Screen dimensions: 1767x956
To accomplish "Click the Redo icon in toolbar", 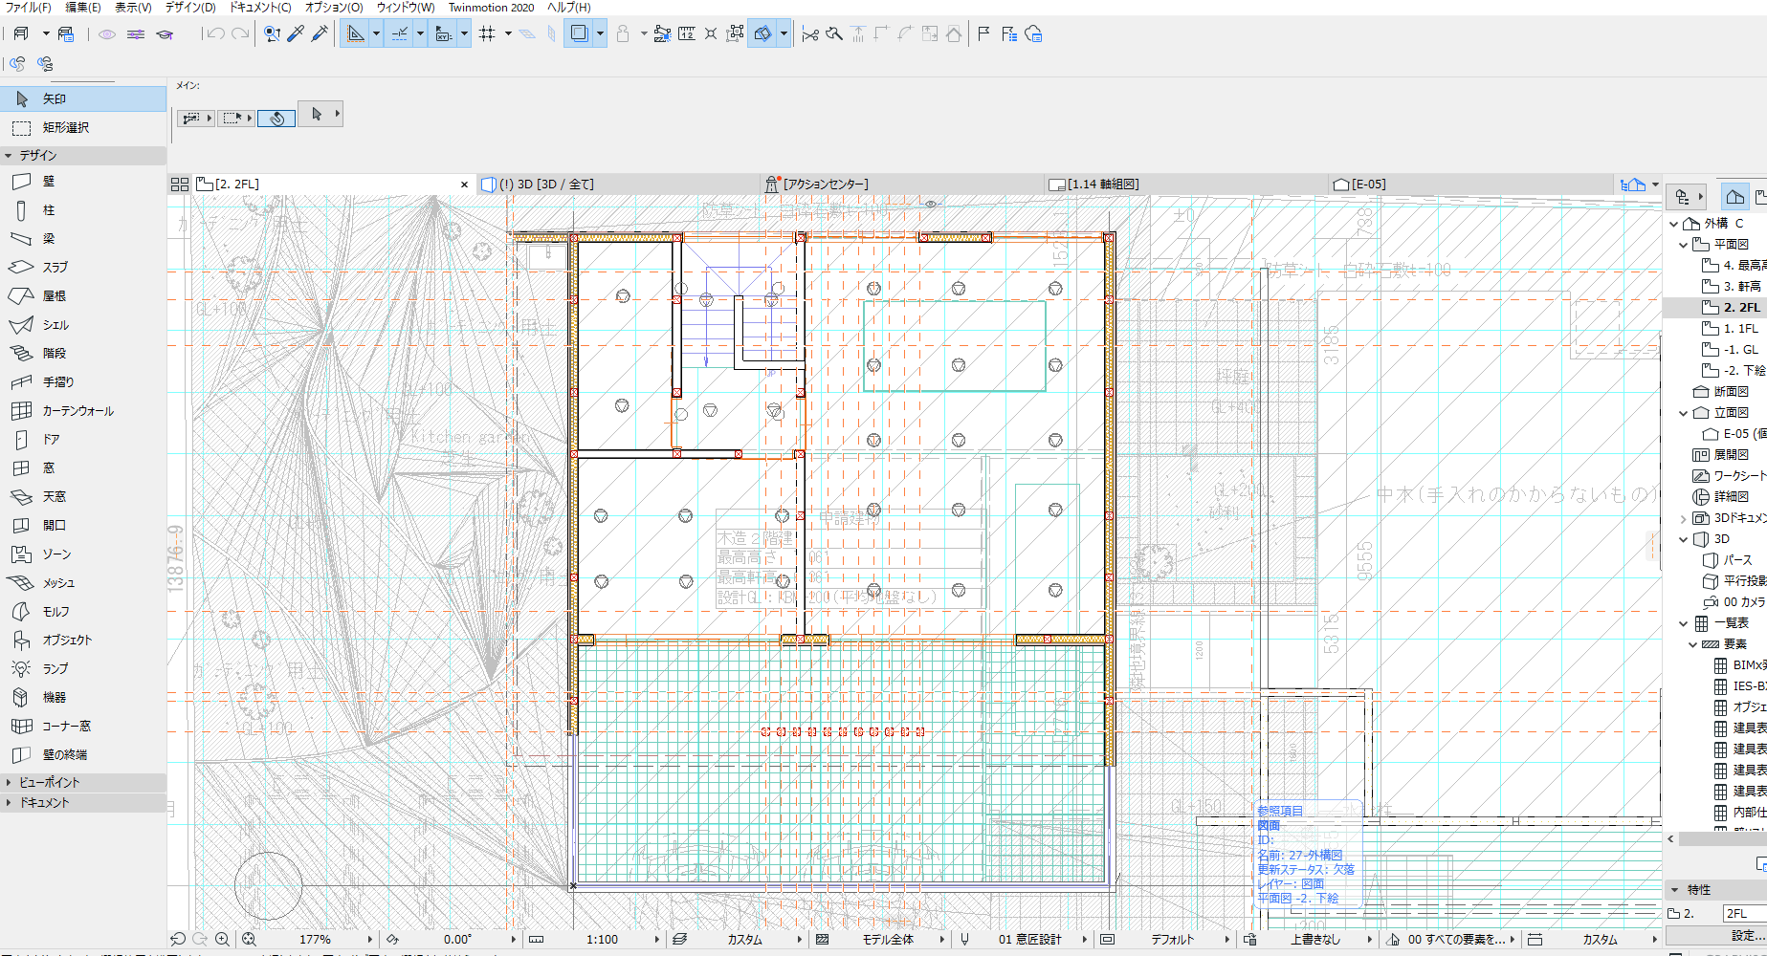I will tap(240, 34).
